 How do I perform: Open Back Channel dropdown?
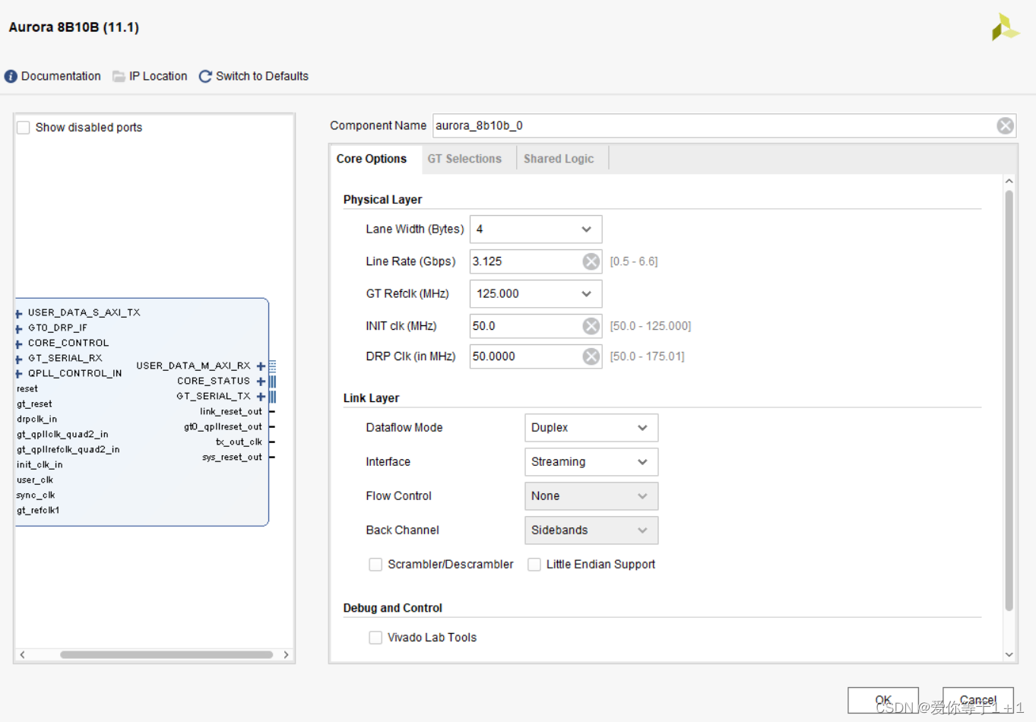click(x=591, y=530)
